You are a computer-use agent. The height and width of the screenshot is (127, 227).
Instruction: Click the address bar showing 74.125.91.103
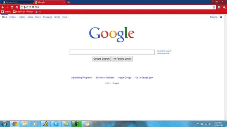click(117, 7)
